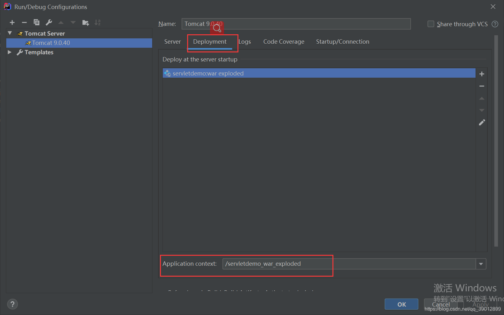Sort configurations alphabetically
The image size is (504, 315).
(97, 22)
